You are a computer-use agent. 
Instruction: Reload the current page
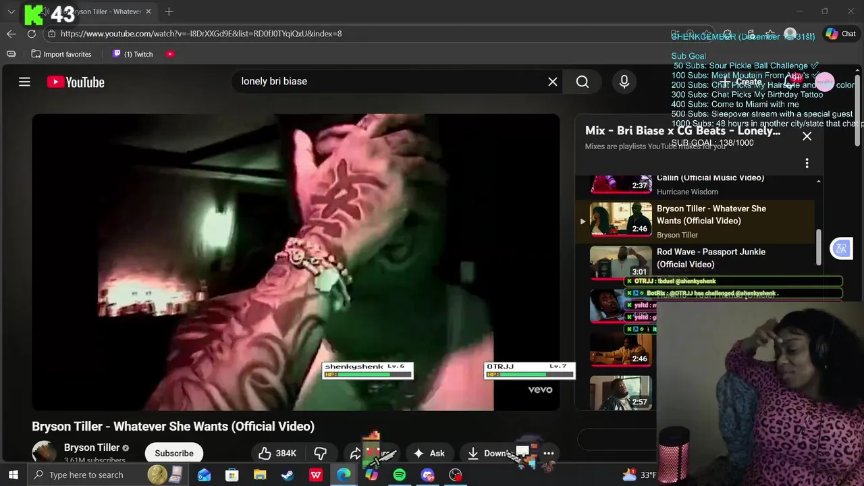point(32,34)
